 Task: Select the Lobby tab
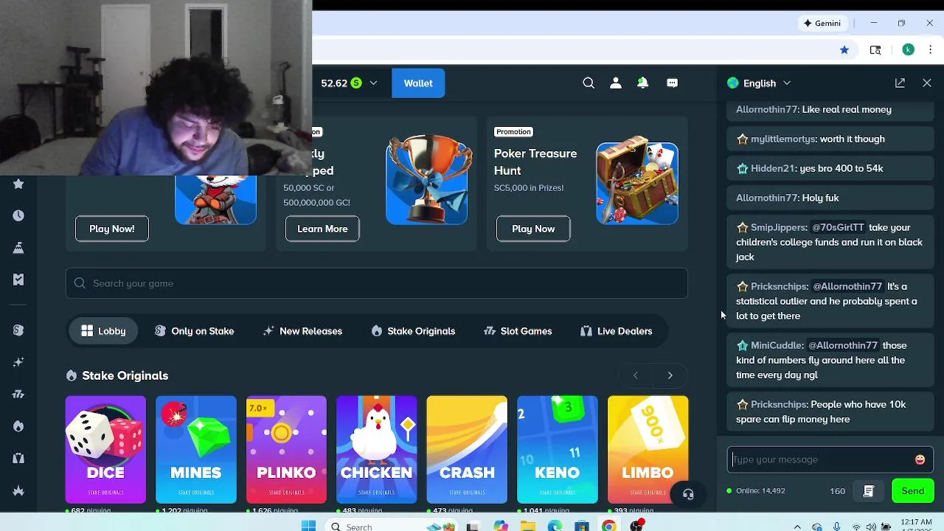pos(104,331)
